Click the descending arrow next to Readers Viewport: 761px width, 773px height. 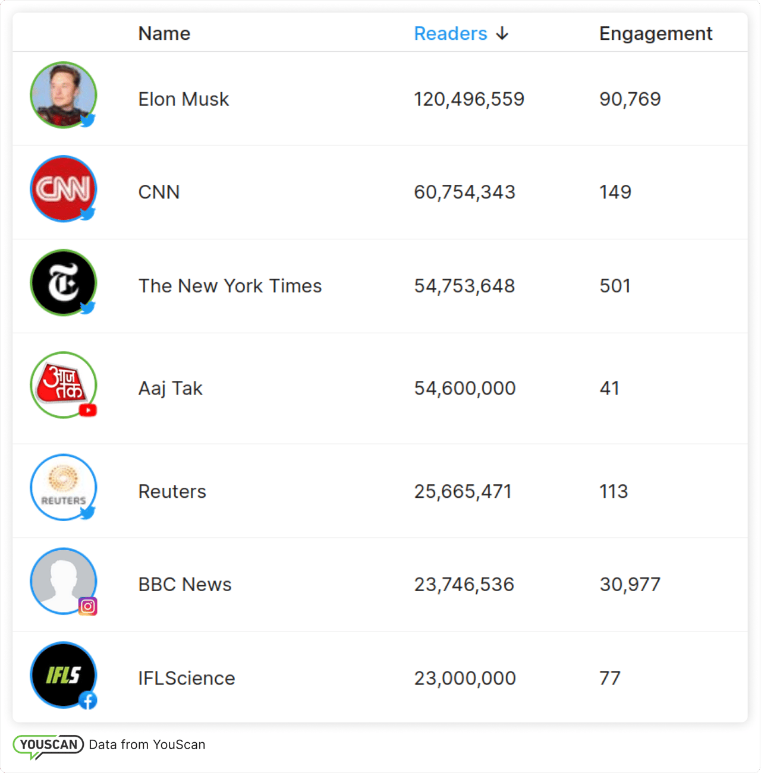[x=502, y=34]
